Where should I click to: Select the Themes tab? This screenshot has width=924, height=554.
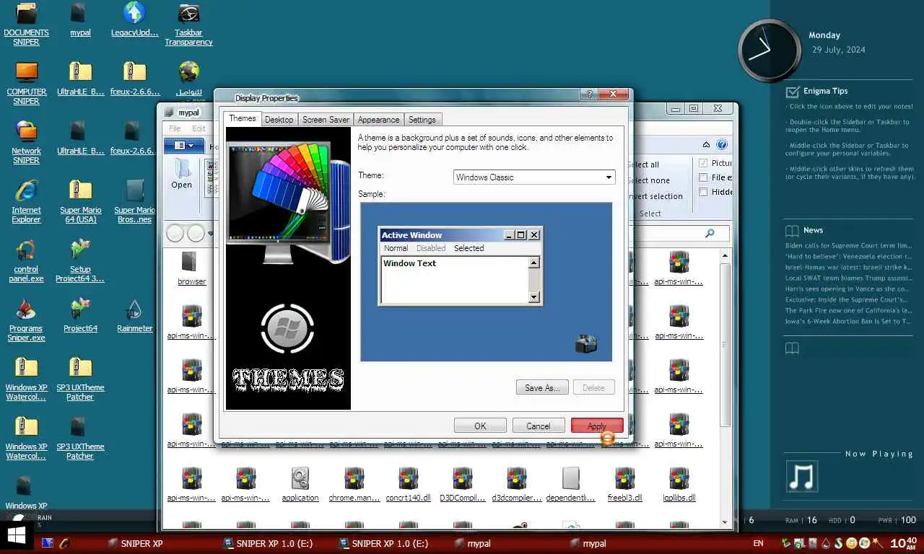pyautogui.click(x=242, y=118)
